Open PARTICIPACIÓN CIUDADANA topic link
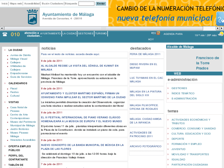 pos(190,165)
